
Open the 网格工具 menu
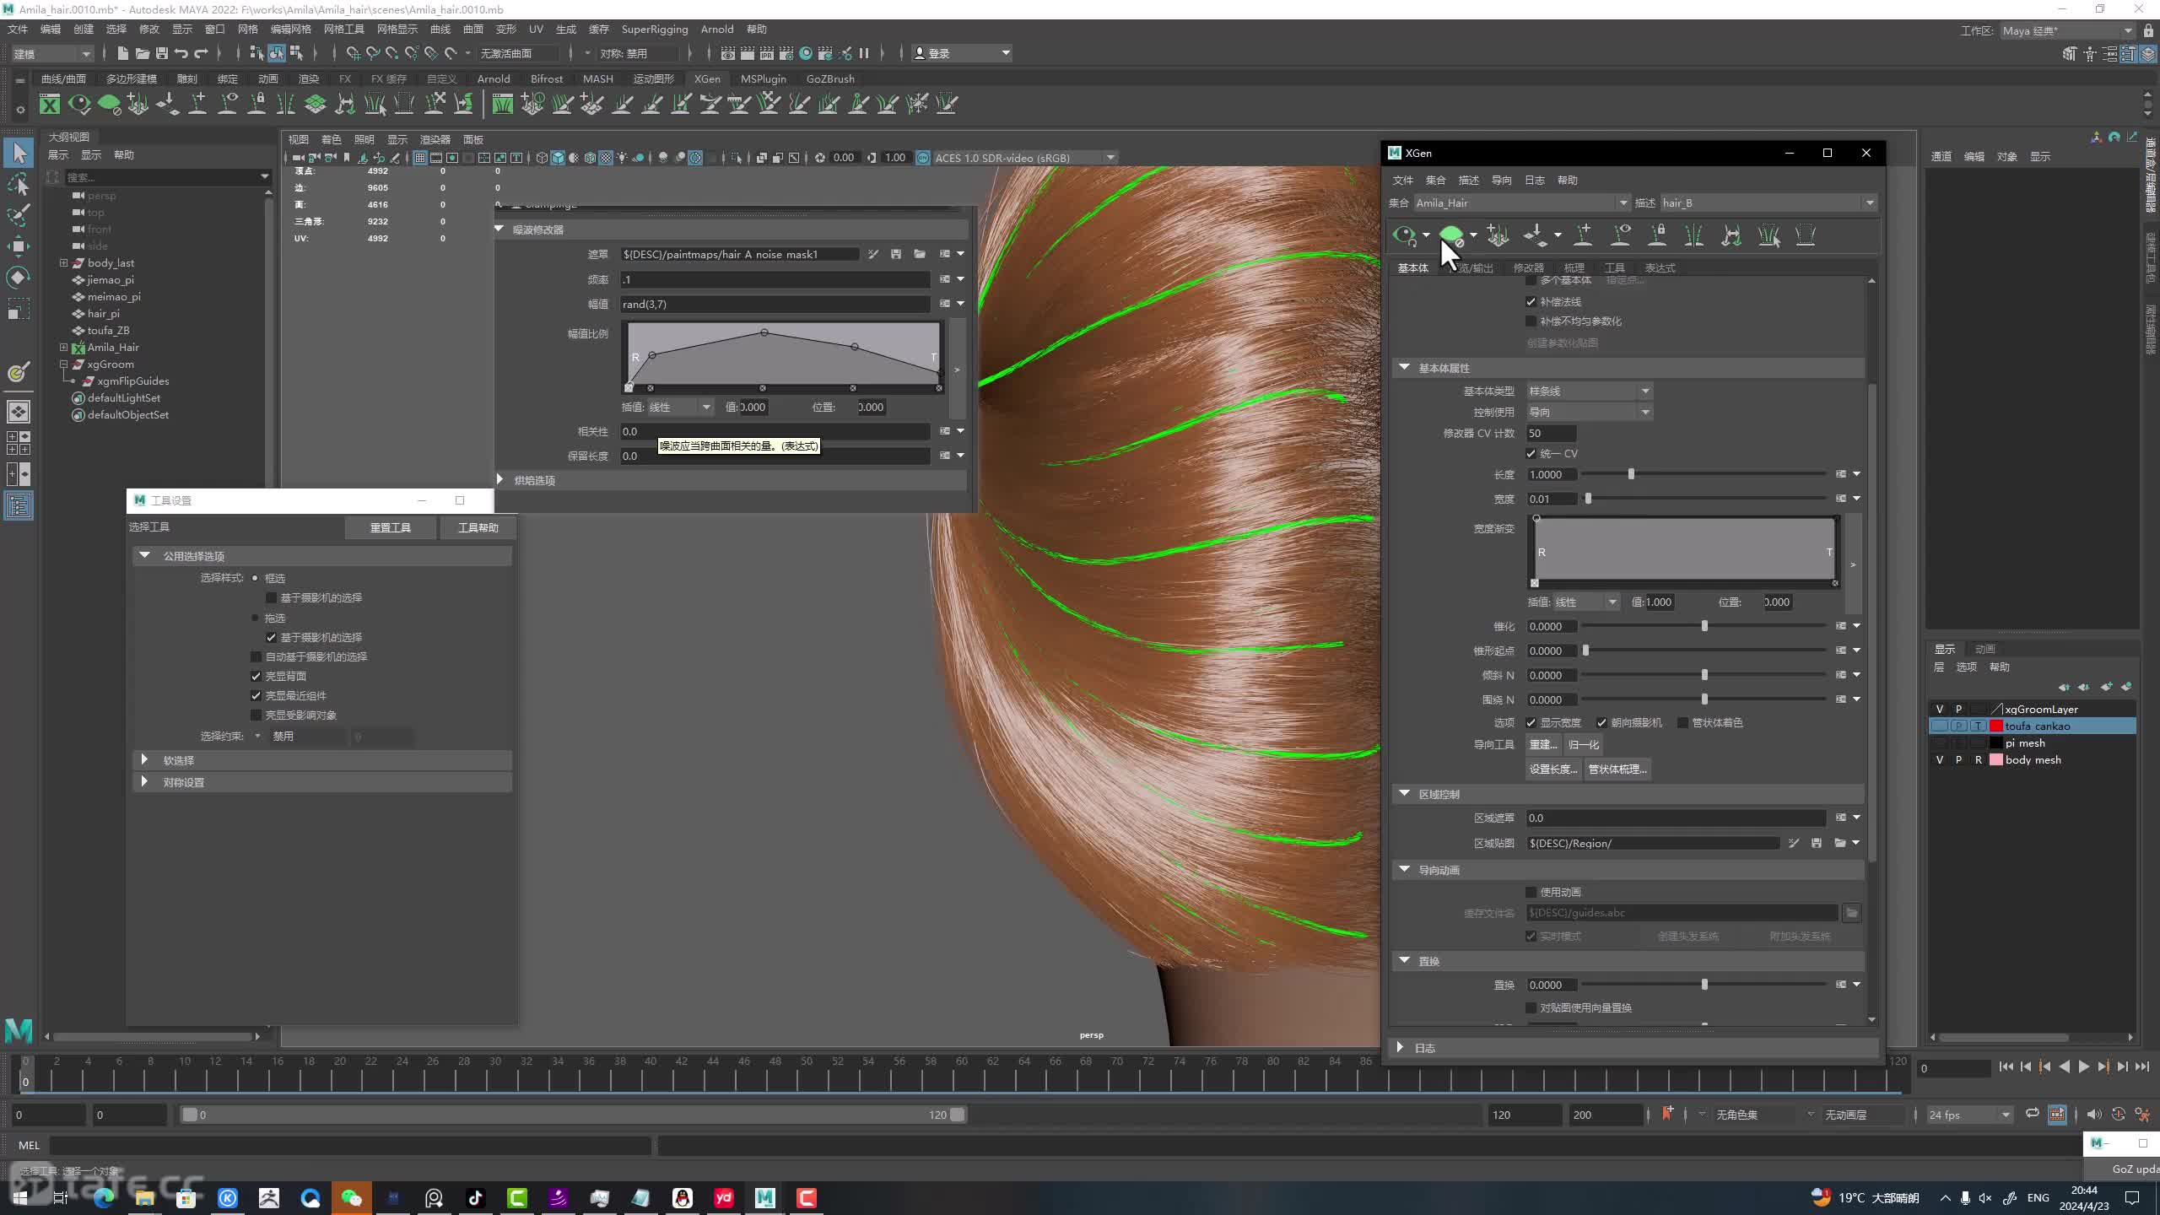pyautogui.click(x=343, y=29)
